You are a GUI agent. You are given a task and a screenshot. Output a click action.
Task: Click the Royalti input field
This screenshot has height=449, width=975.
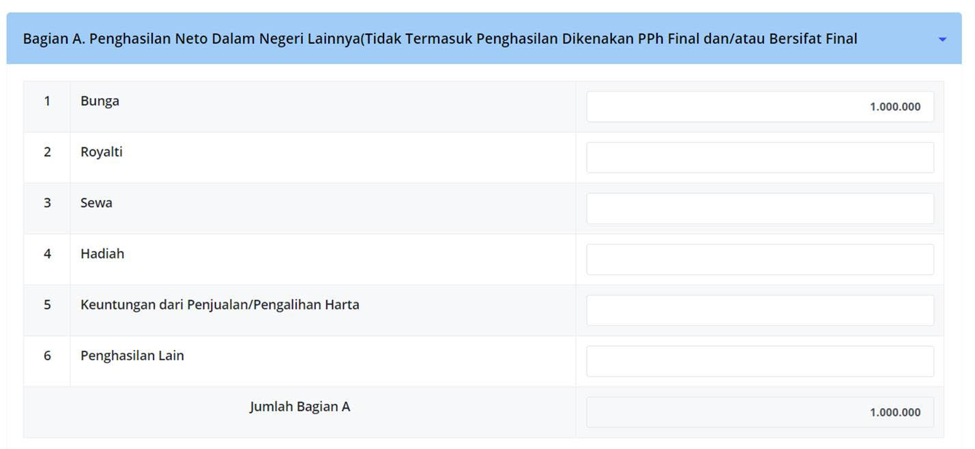coord(759,158)
